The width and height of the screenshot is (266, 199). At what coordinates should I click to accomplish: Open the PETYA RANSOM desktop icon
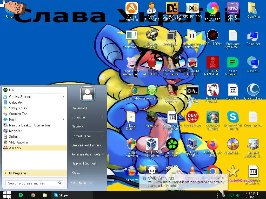[212, 66]
